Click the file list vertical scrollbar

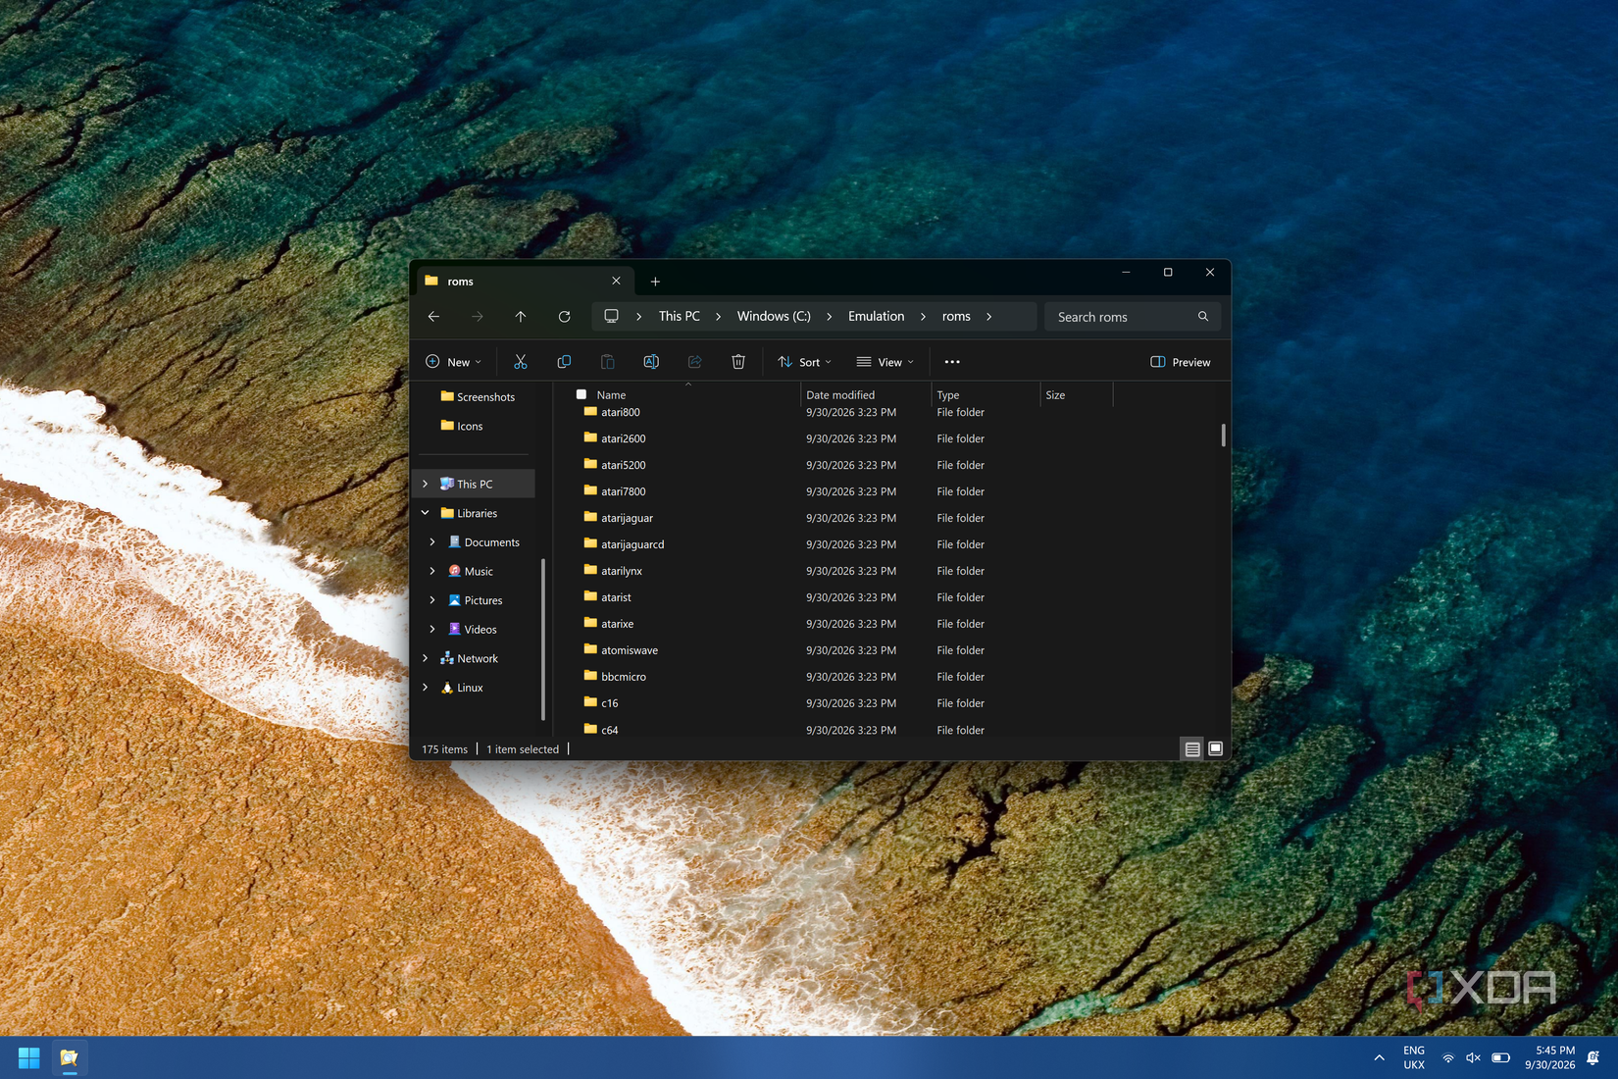(x=1223, y=435)
